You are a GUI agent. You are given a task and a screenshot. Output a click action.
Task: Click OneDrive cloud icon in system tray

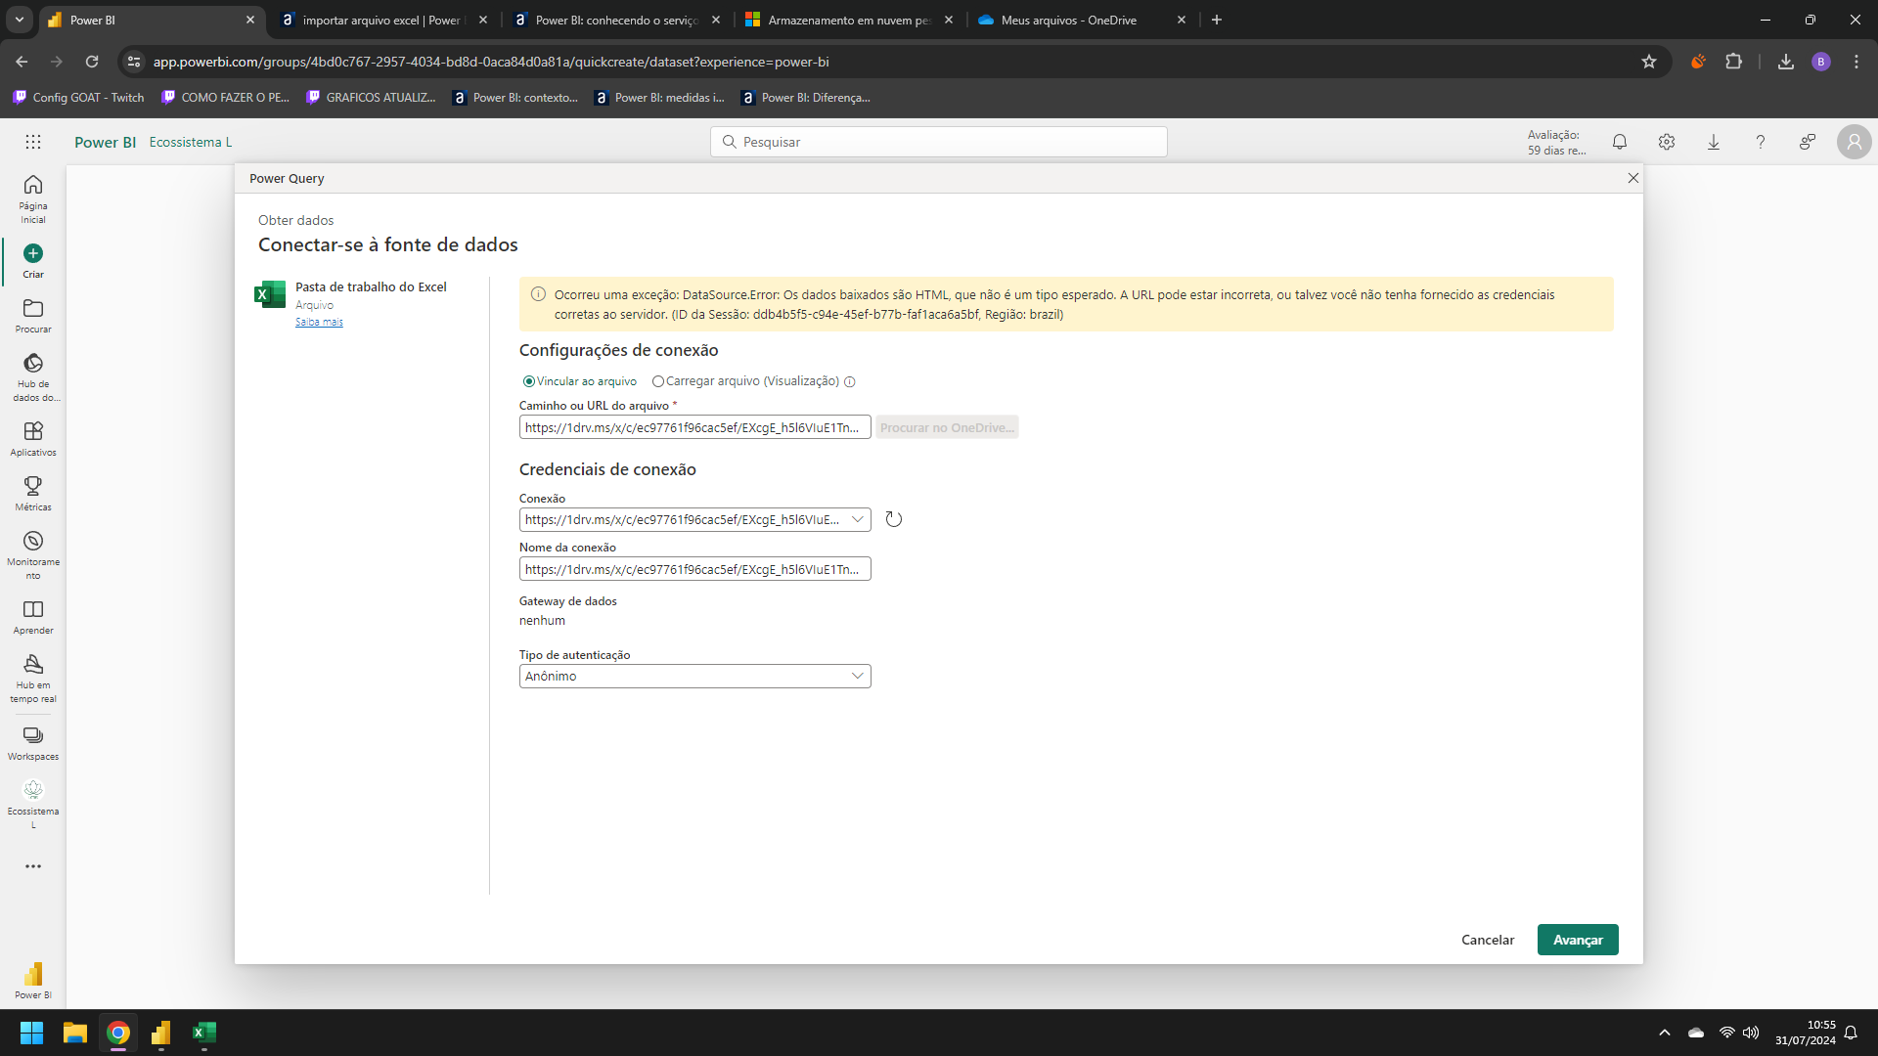coord(1696,1033)
